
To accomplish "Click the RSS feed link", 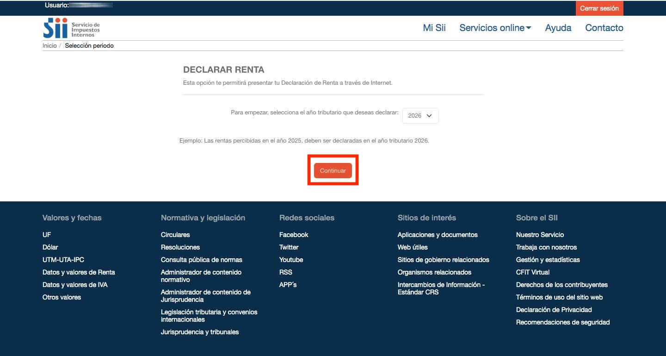I will click(286, 272).
